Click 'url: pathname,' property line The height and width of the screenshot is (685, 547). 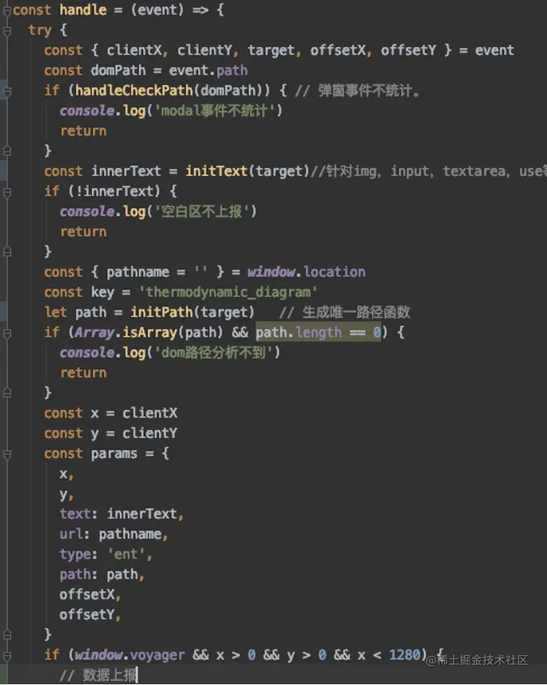(114, 534)
